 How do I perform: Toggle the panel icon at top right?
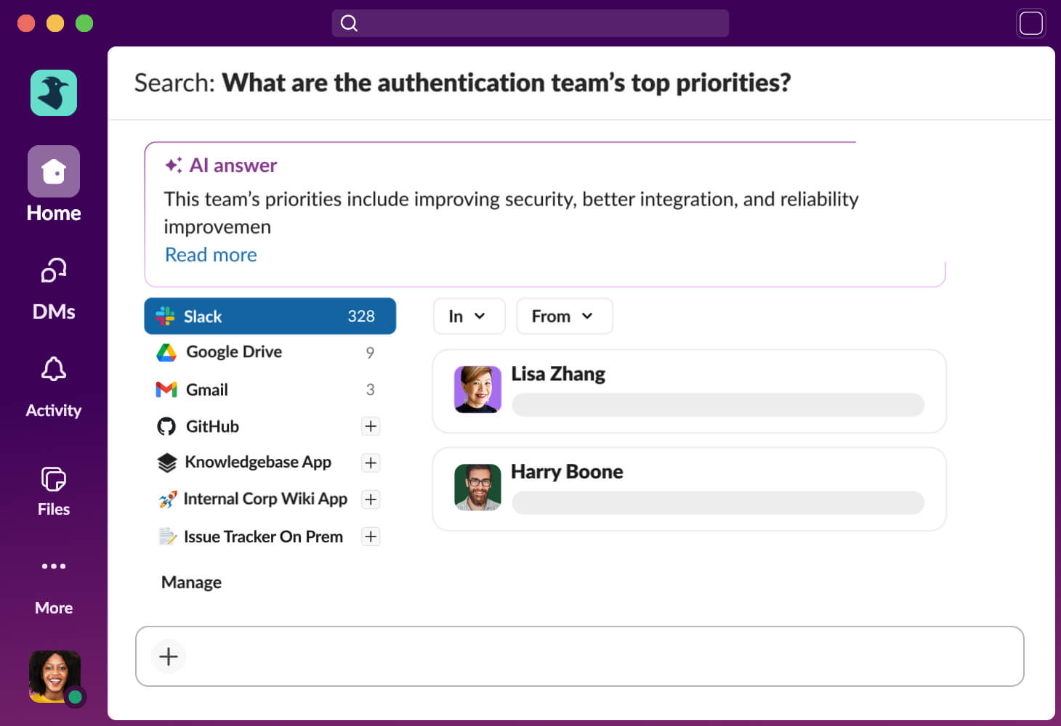click(x=1030, y=23)
